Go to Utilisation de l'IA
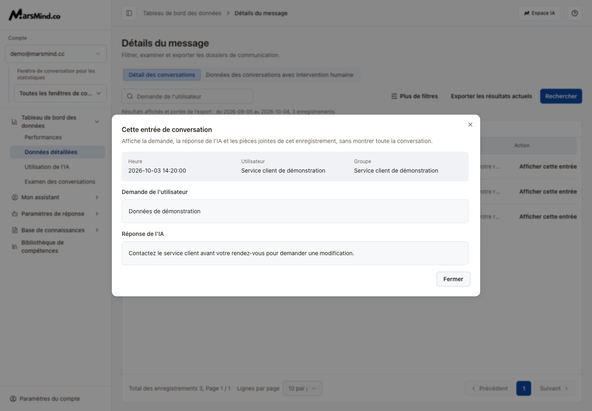592x411 pixels. coord(47,167)
